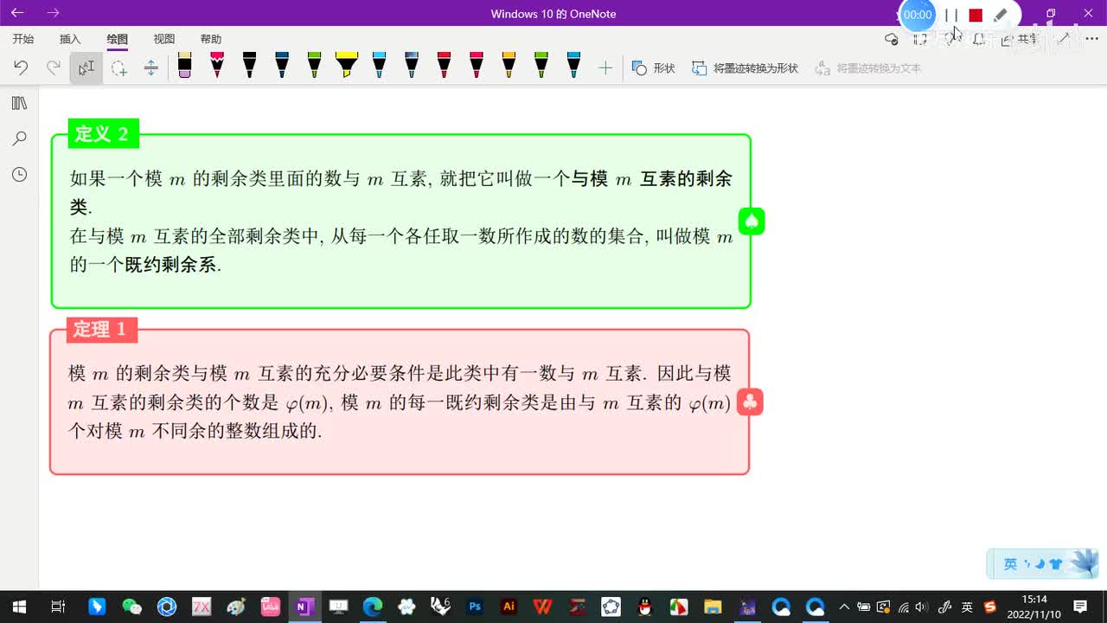
Task: Click 将墨迹转换为形状 button
Action: tap(745, 67)
